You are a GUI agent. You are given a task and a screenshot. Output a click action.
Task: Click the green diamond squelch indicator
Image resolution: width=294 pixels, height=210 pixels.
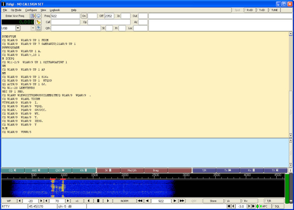[x=258, y=206]
